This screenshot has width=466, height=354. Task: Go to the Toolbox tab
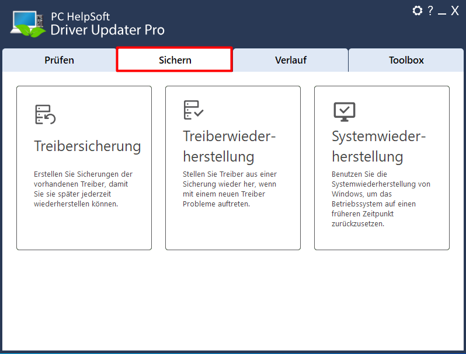[x=406, y=60]
